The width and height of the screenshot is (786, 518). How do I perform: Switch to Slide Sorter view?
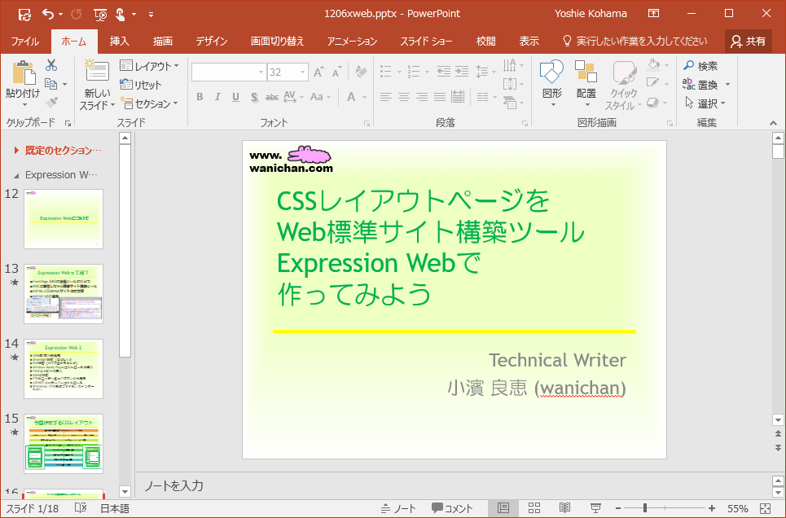534,508
